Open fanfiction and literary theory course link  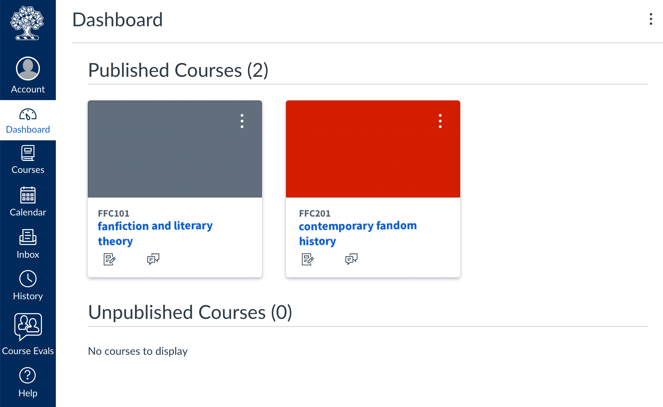[155, 233]
